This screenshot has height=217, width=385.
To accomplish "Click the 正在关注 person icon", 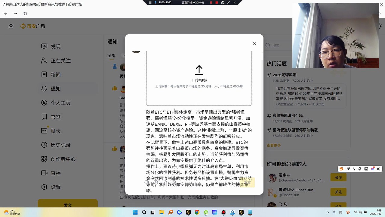I will pos(44,61).
